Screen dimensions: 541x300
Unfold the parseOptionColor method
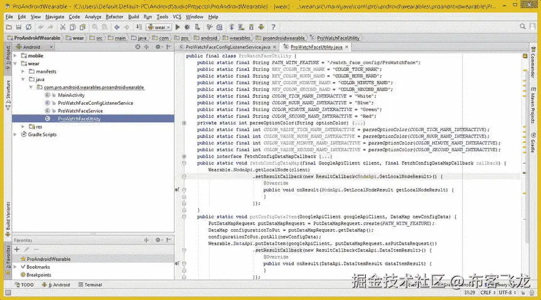pyautogui.click(x=185, y=123)
